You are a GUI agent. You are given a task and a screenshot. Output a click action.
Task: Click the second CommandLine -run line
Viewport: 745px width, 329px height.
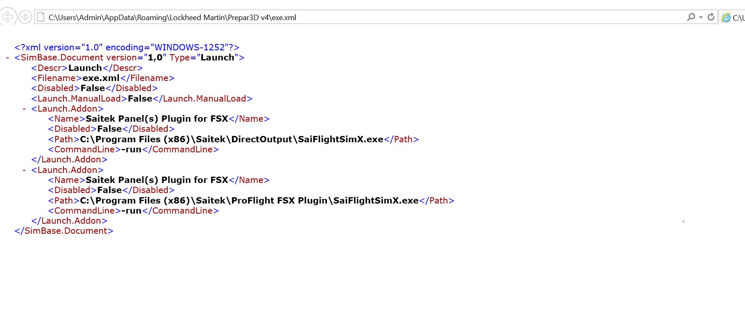133,211
